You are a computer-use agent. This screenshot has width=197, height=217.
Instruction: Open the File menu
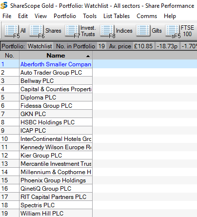tap(7, 16)
